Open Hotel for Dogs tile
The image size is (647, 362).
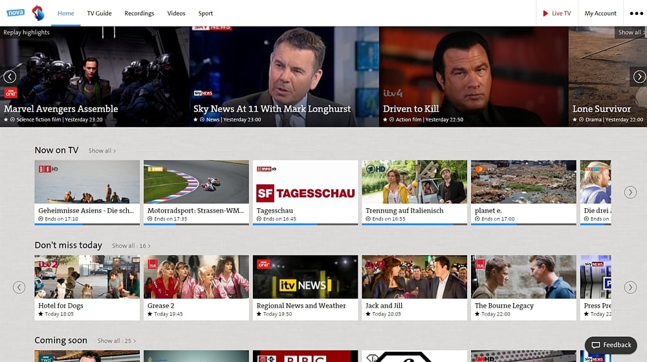click(87, 288)
